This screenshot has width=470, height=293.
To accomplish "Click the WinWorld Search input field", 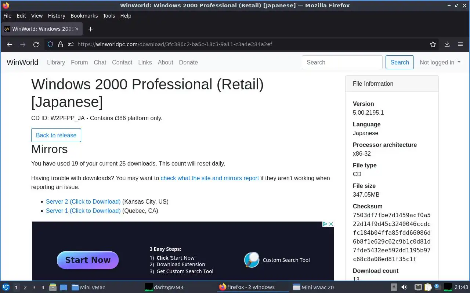I will 342,62.
